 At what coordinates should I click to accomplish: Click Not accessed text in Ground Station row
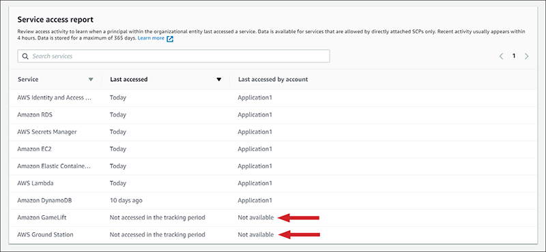click(158, 234)
